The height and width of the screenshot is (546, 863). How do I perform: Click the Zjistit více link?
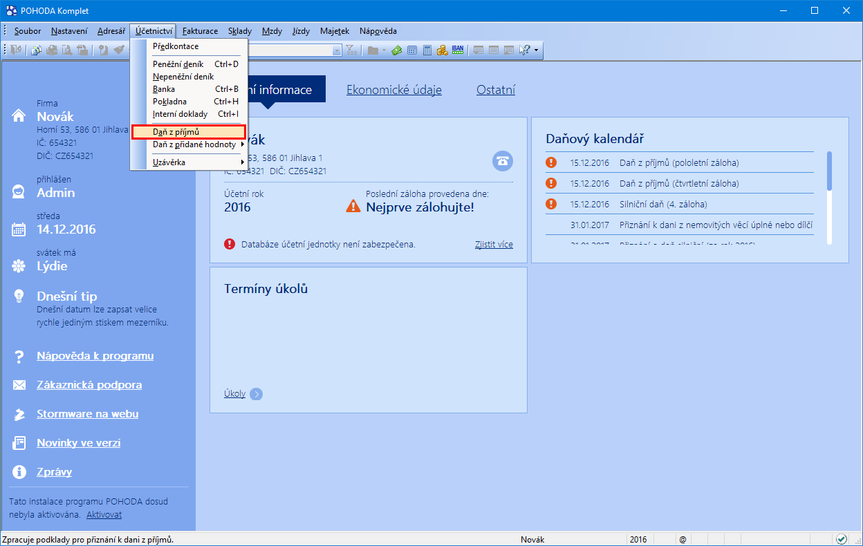click(494, 245)
